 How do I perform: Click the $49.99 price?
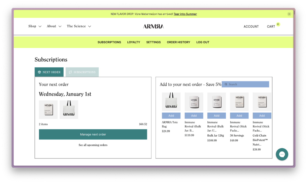tap(234, 140)
